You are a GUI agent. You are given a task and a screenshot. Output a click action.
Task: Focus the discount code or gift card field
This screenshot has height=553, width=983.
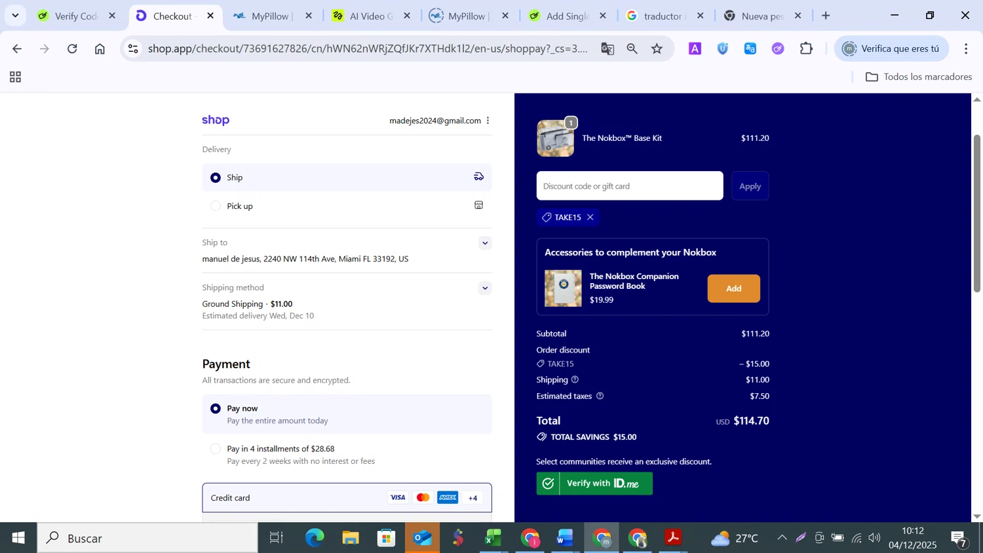[x=630, y=186]
